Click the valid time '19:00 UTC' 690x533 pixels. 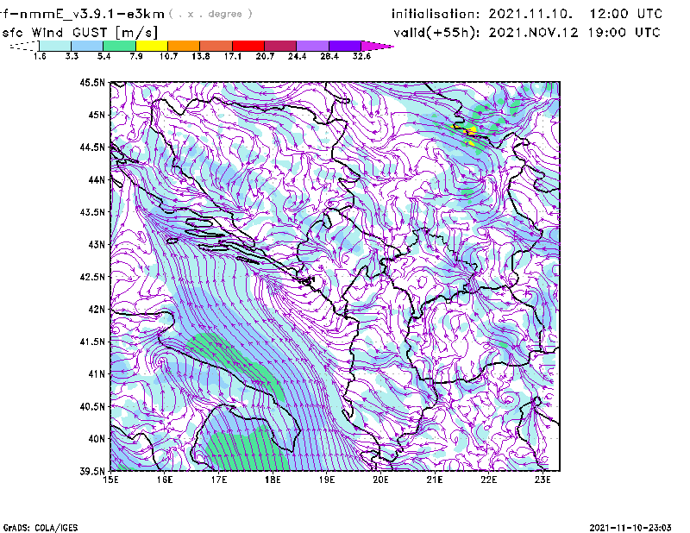(624, 33)
